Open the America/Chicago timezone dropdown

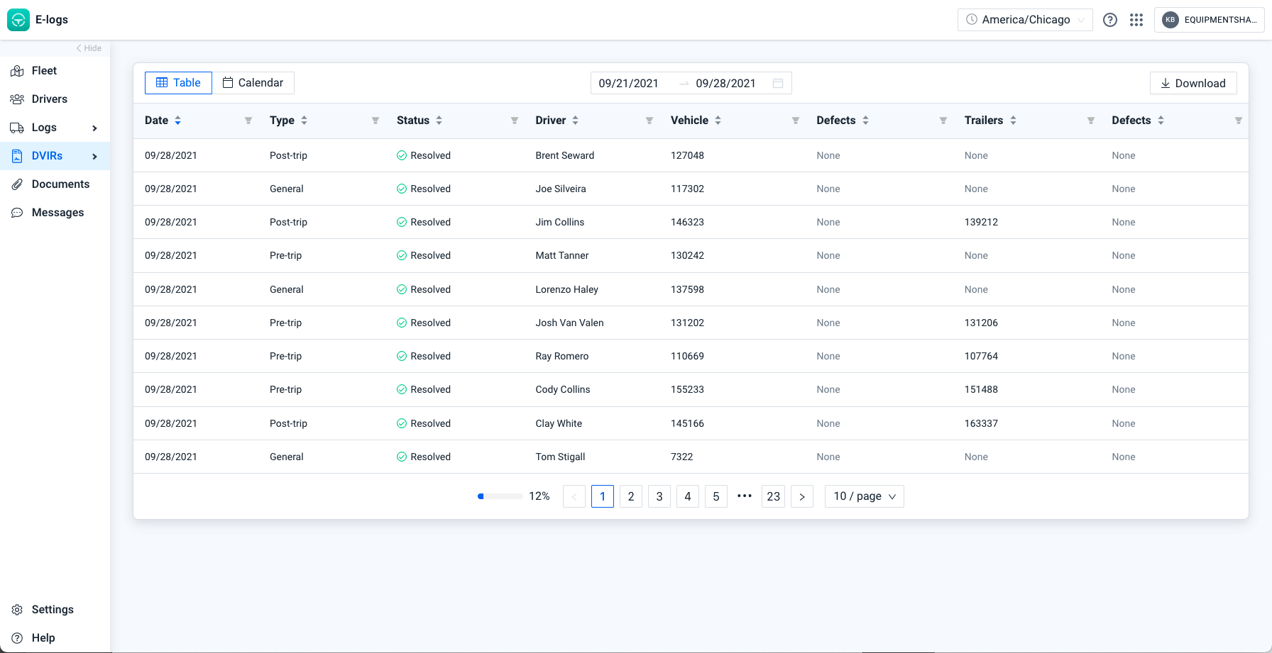1025,20
